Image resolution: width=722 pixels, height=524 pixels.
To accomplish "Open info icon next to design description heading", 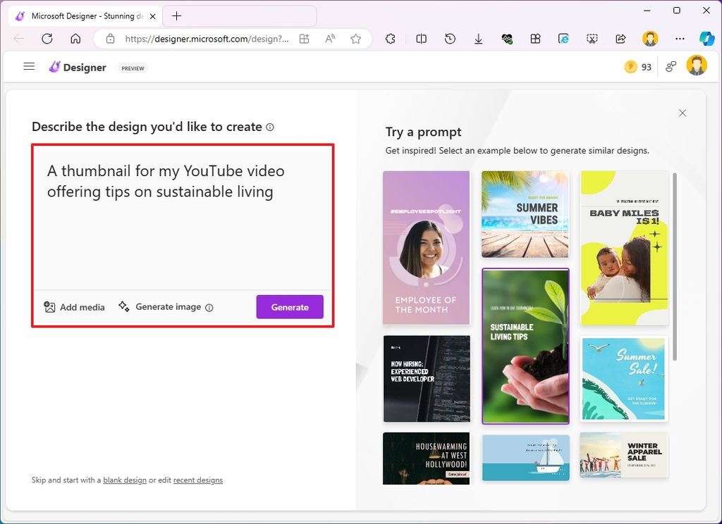I will [x=270, y=127].
